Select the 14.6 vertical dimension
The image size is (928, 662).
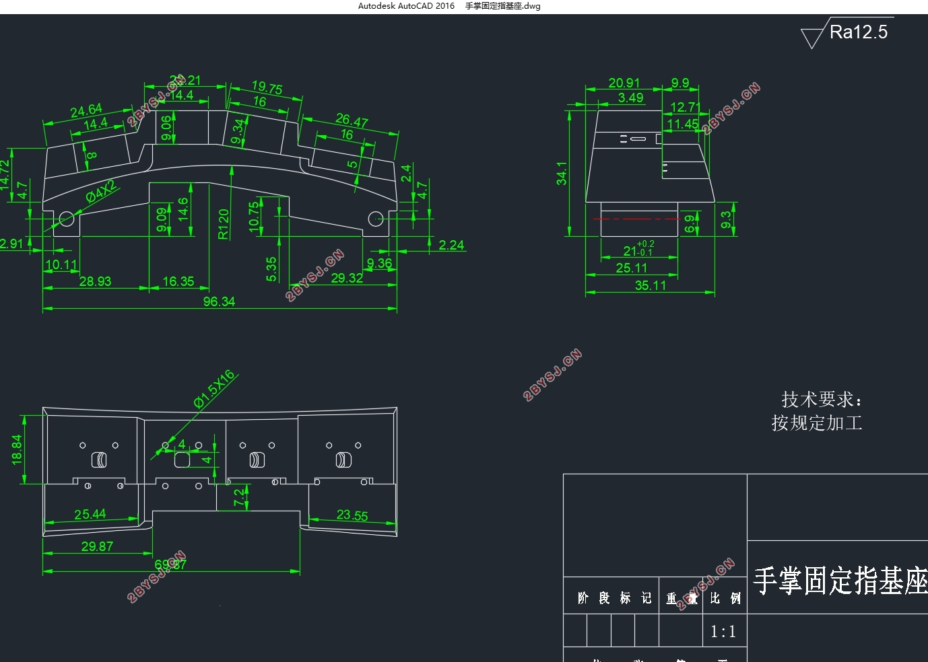click(x=183, y=210)
